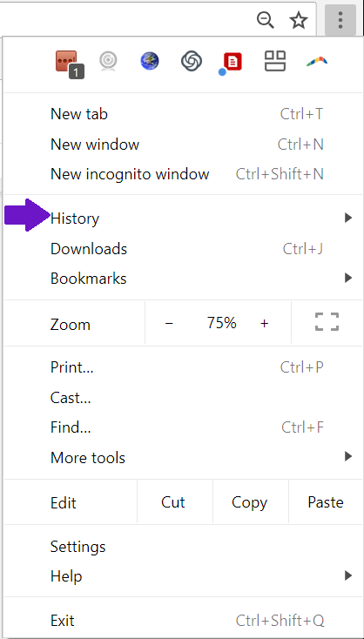Click the Copy button in Edit row
The height and width of the screenshot is (639, 364).
point(249,502)
